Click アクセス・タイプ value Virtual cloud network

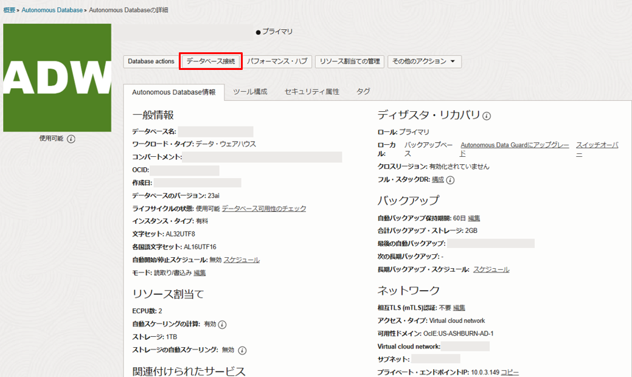457,320
